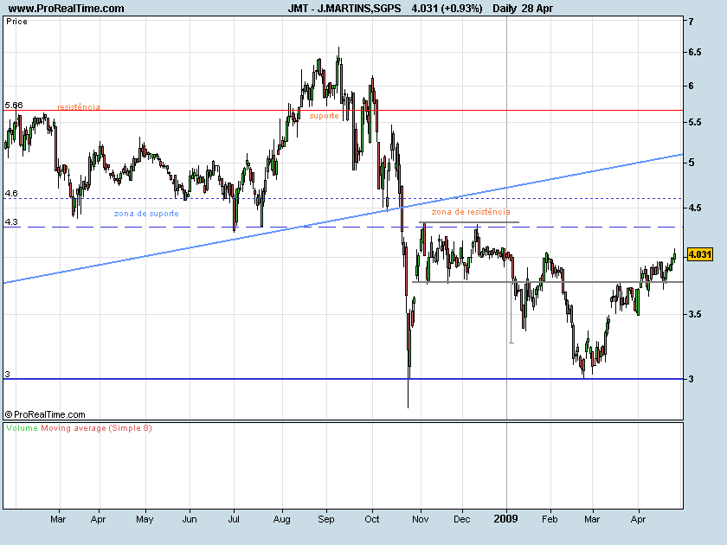Select the JMT - J.MARTINS,SGPS title

tap(344, 9)
